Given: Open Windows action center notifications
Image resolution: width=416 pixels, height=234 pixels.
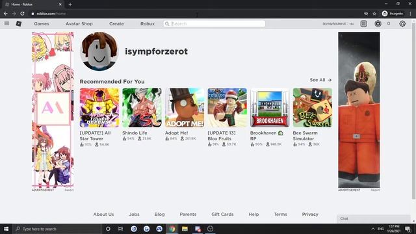Looking at the screenshot, I should (408, 229).
